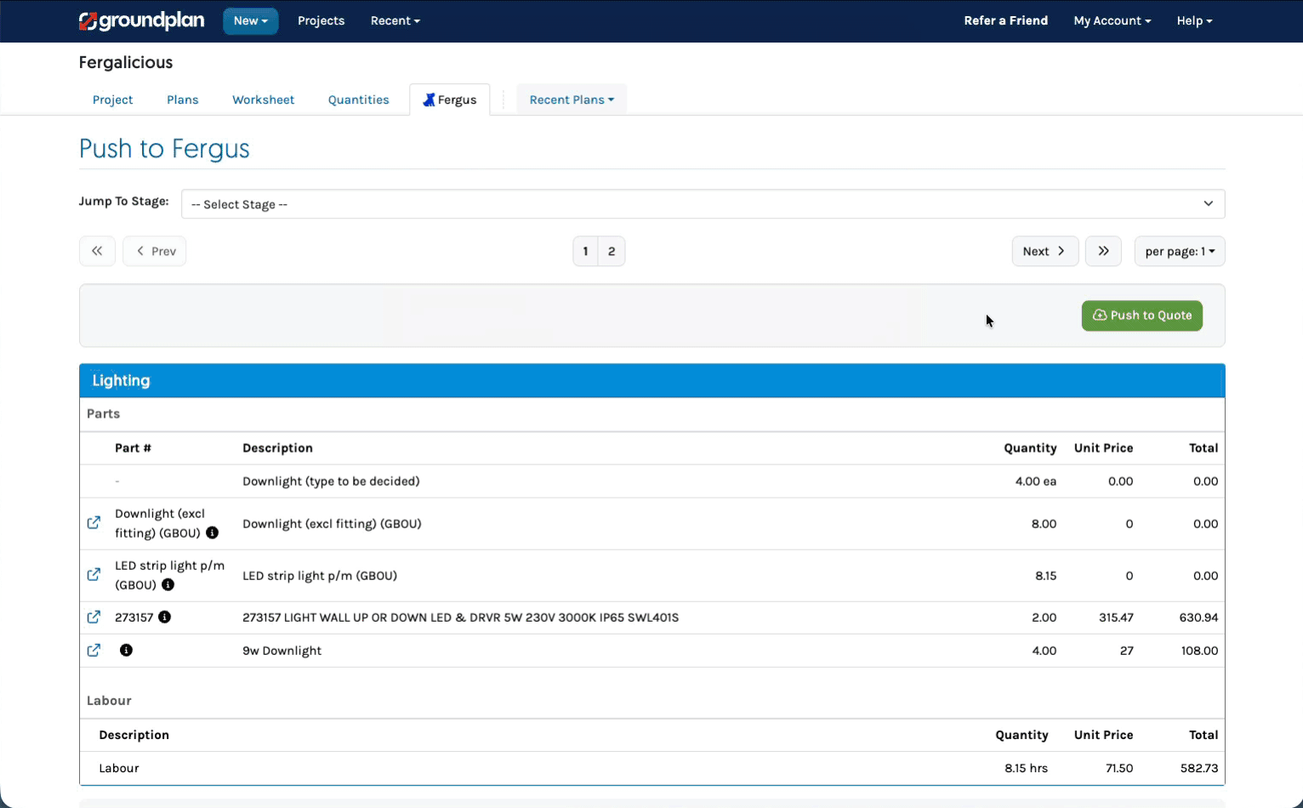Expand the Select Stage dropdown
This screenshot has width=1303, height=808.
pyautogui.click(x=703, y=204)
